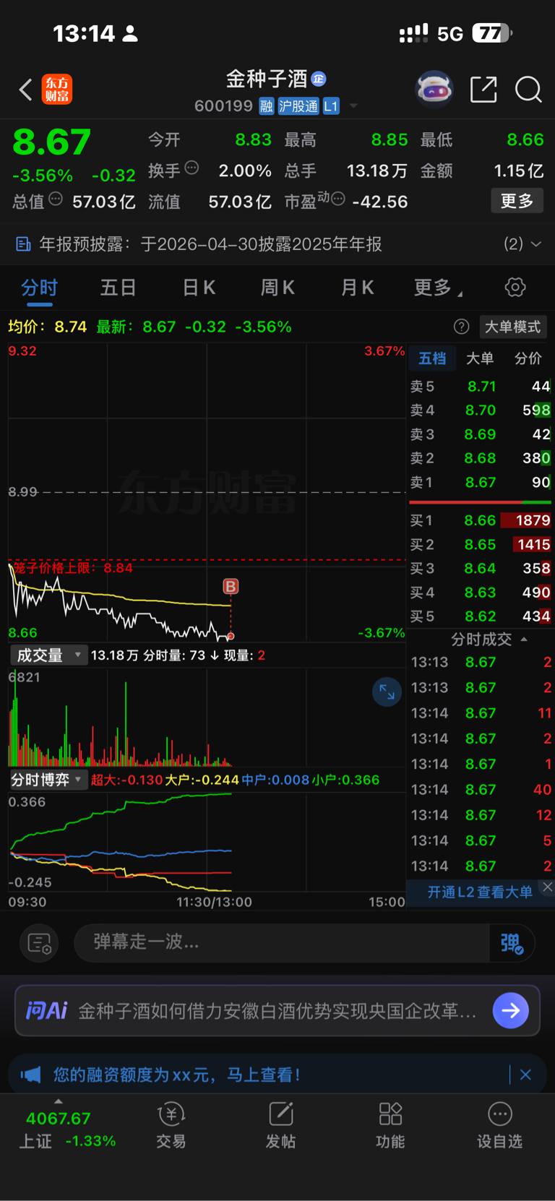
Task: Switch to the 周K tab
Action: point(277,288)
